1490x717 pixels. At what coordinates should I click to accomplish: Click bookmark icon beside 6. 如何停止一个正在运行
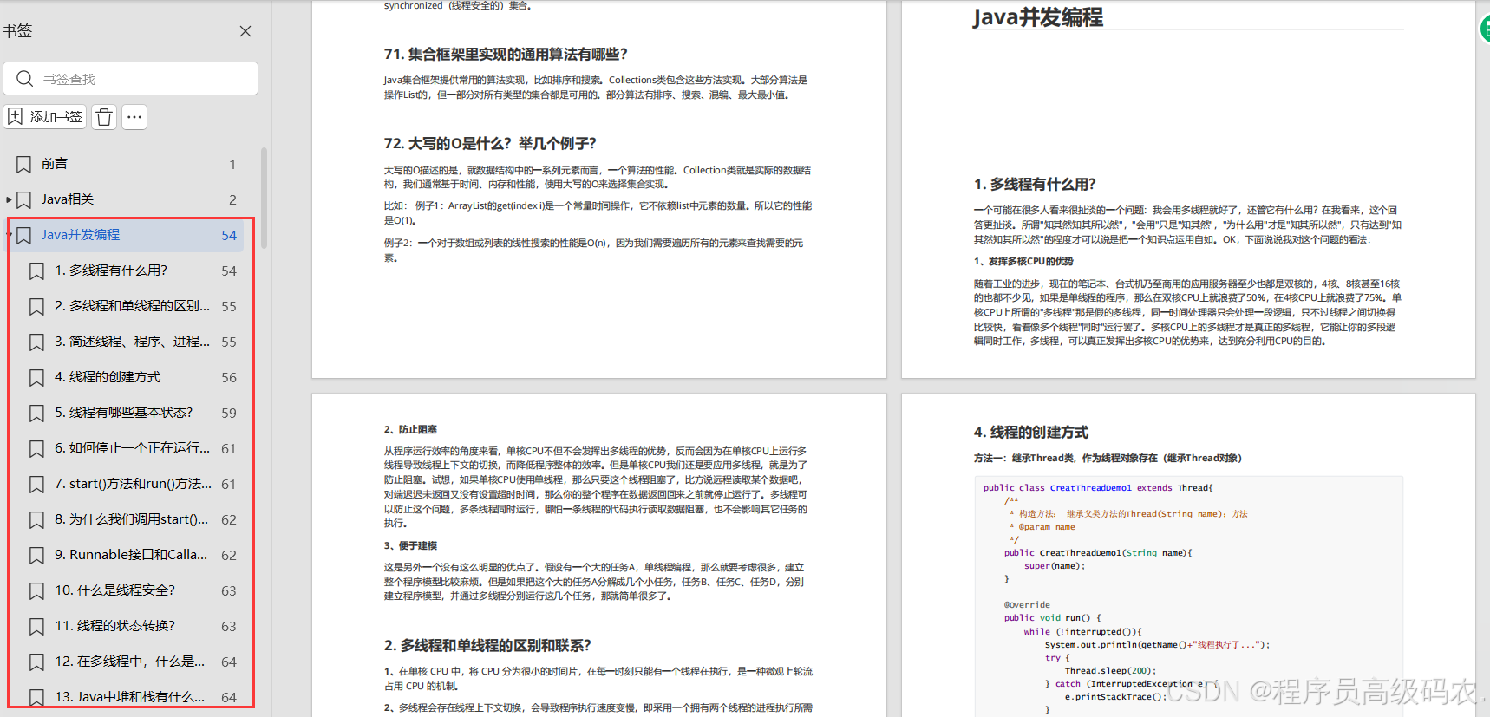(36, 449)
